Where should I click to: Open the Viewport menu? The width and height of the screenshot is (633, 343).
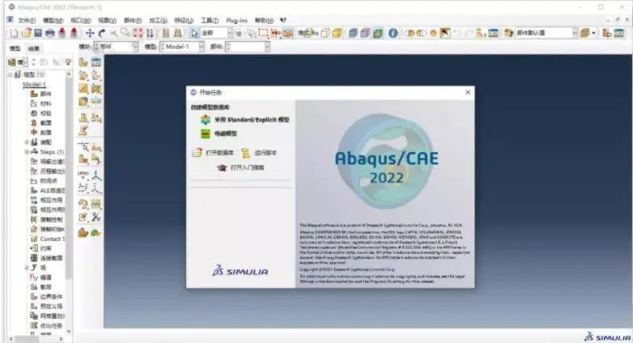pyautogui.click(x=80, y=20)
